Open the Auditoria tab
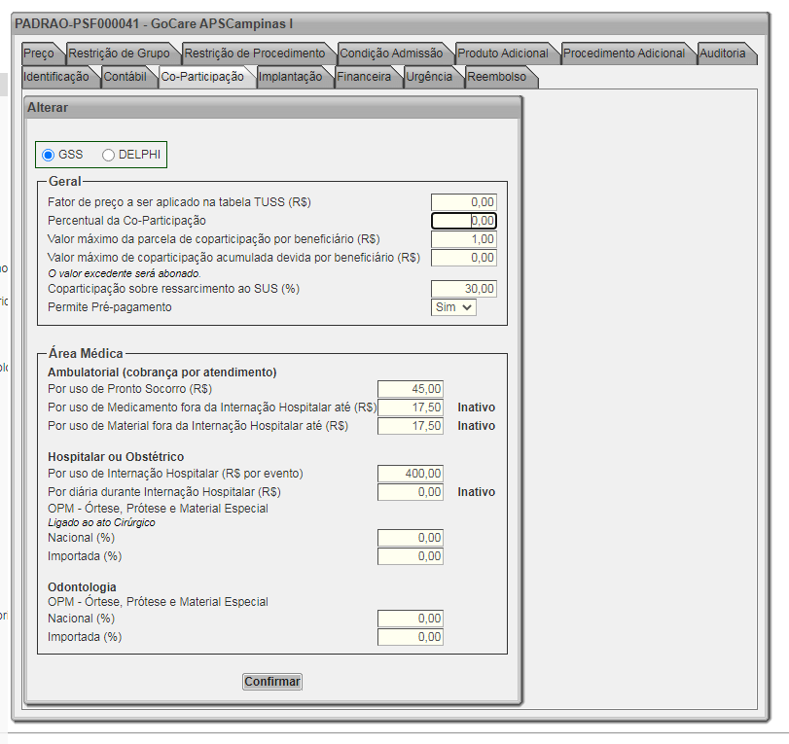This screenshot has height=744, width=789. point(722,53)
